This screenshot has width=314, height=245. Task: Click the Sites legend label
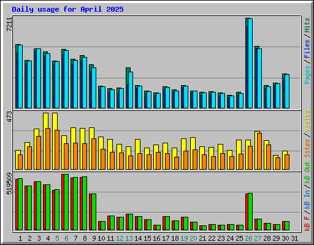click(307, 148)
